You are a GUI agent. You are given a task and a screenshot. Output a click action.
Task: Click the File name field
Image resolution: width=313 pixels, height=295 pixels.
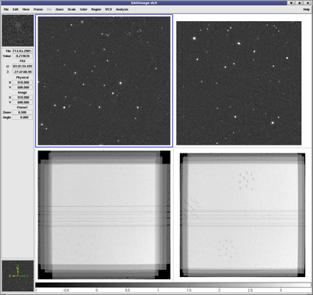[23, 51]
